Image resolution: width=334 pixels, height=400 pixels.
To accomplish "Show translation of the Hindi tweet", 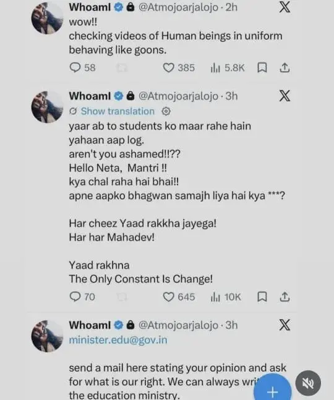I will point(118,111).
